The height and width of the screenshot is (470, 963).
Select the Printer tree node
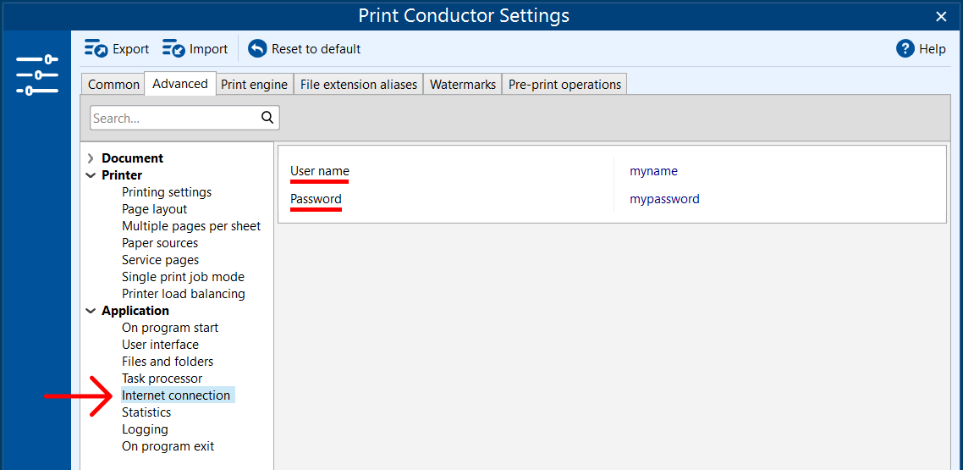[x=122, y=175]
